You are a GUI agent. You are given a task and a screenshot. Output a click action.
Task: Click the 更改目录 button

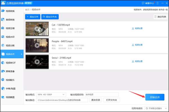point(95,100)
